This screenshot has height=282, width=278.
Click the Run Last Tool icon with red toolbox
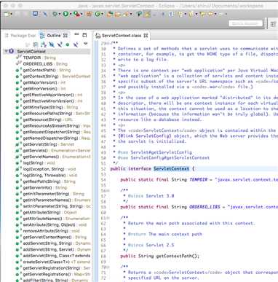coord(76,14)
